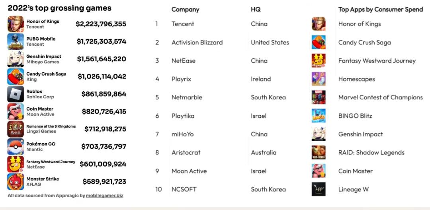Click the Monster Strike game icon
Screen dimensions: 430x210
16,182
